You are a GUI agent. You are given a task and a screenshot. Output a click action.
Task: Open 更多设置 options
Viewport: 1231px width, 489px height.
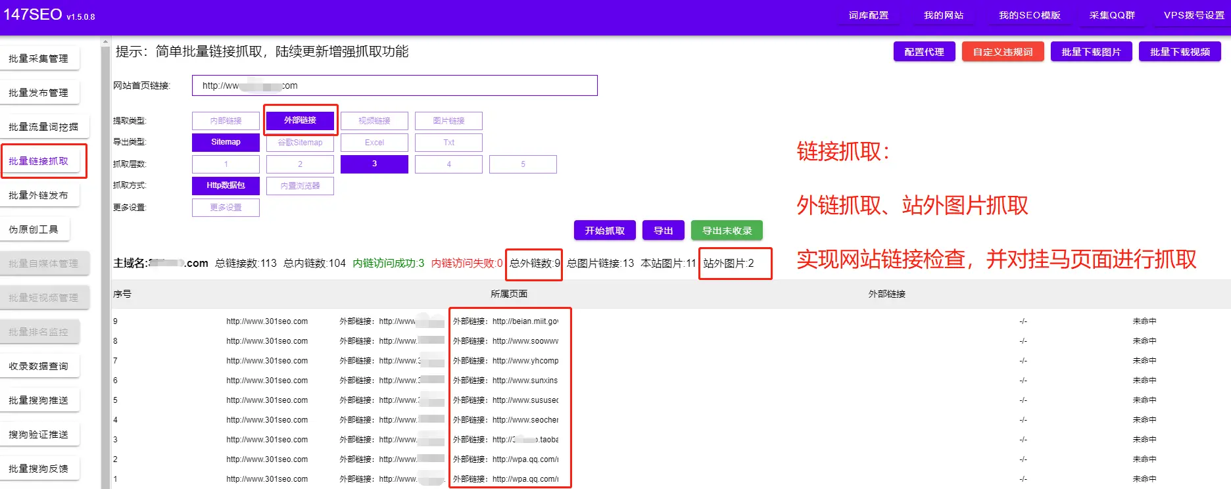click(x=226, y=208)
